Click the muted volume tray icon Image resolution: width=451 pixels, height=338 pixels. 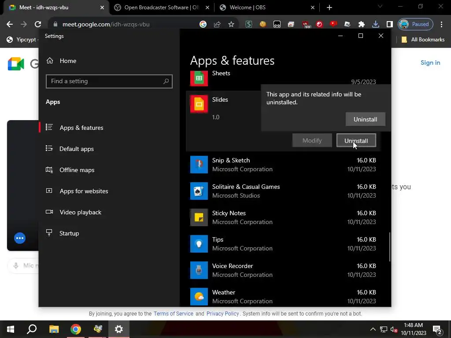394,329
